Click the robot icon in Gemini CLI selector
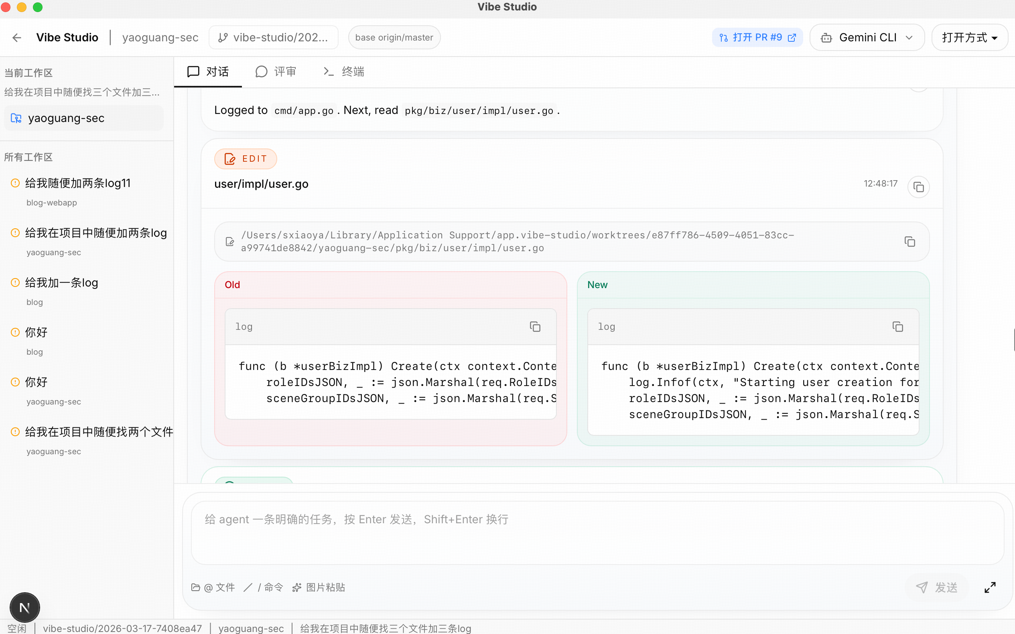This screenshot has width=1015, height=634. coord(826,38)
